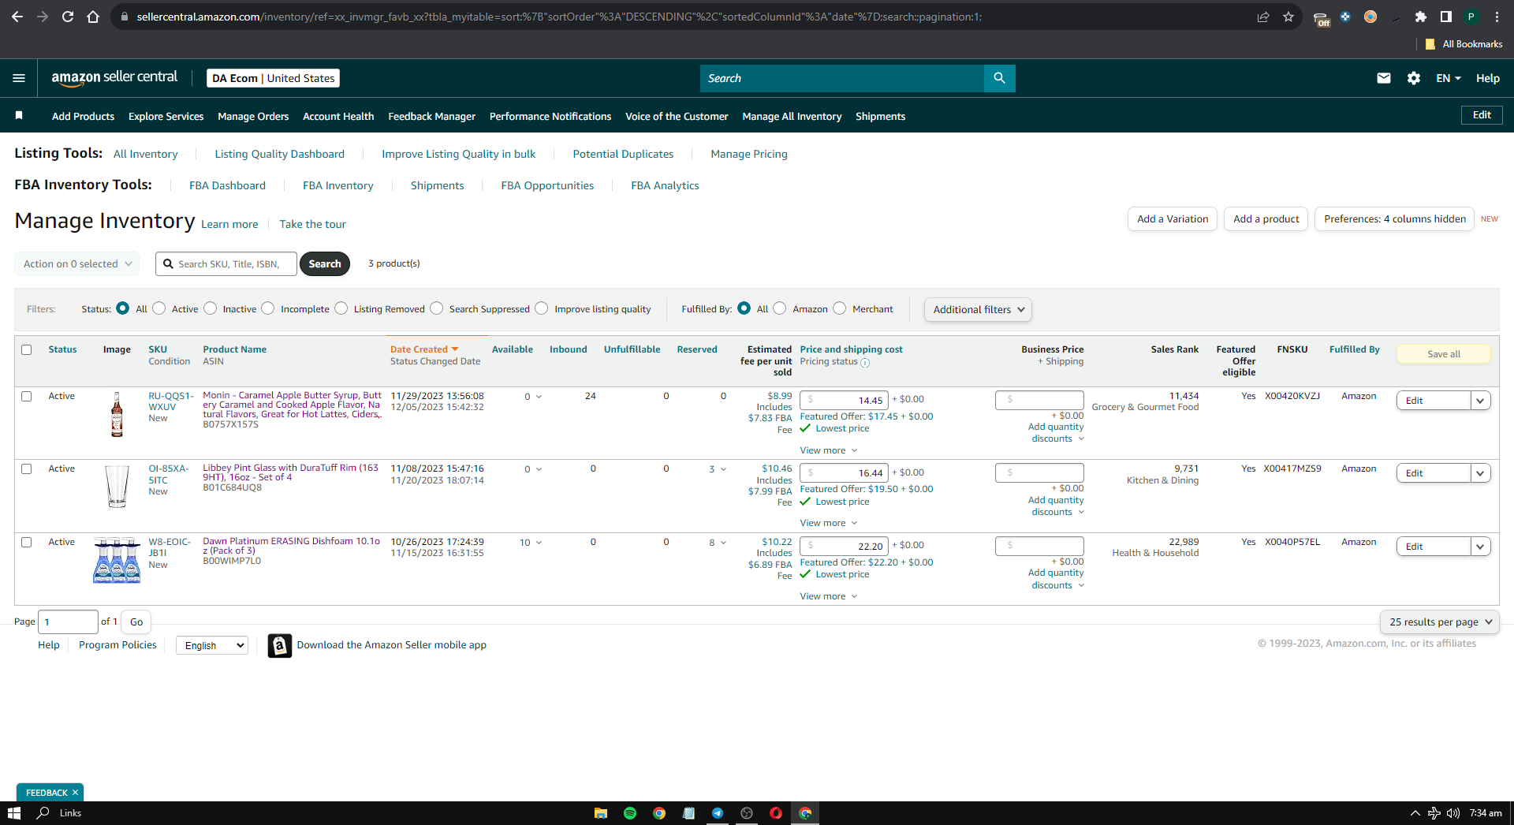Click the Save all button
This screenshot has width=1514, height=825.
tap(1444, 354)
